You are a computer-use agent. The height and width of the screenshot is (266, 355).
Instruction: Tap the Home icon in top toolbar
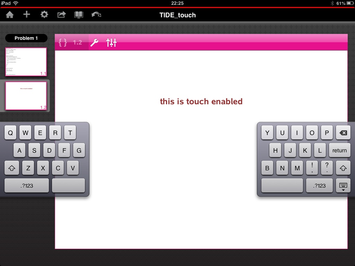point(10,15)
